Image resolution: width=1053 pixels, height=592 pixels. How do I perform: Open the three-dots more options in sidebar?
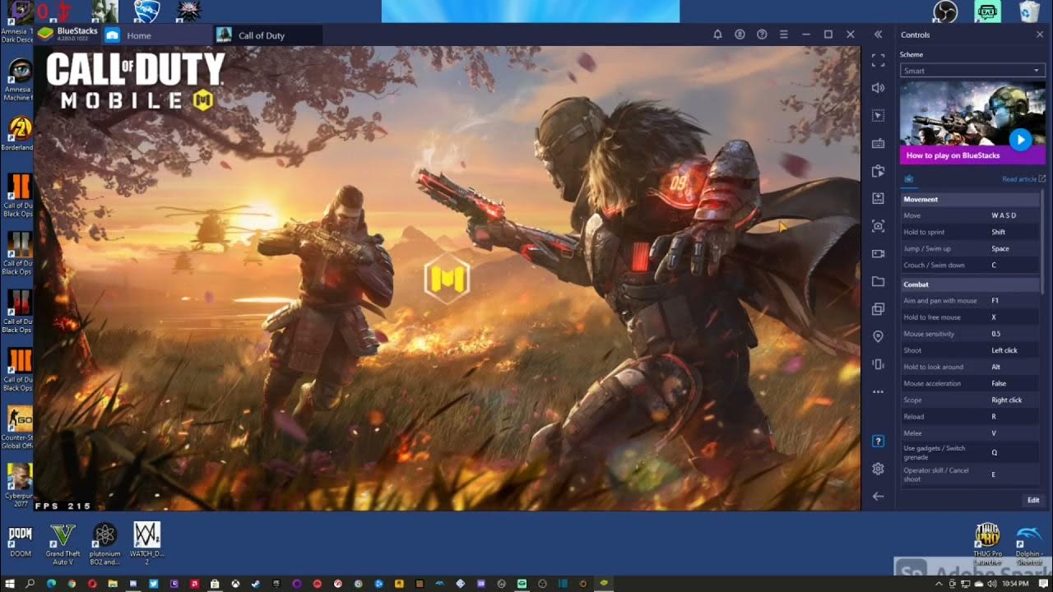[878, 391]
